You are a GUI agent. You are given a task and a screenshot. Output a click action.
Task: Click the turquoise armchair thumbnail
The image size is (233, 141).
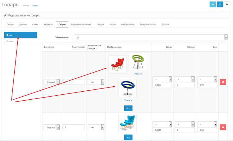pos(127,123)
